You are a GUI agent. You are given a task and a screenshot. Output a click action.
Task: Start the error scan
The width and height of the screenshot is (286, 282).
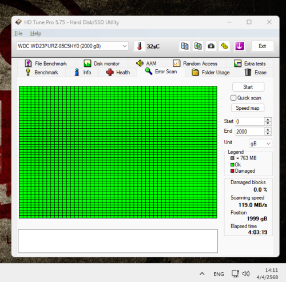(x=248, y=87)
